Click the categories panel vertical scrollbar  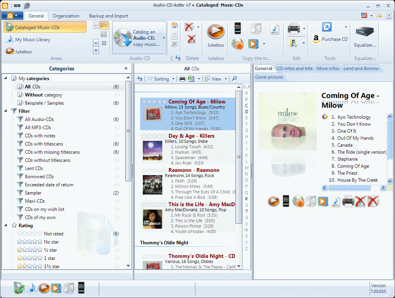128,131
